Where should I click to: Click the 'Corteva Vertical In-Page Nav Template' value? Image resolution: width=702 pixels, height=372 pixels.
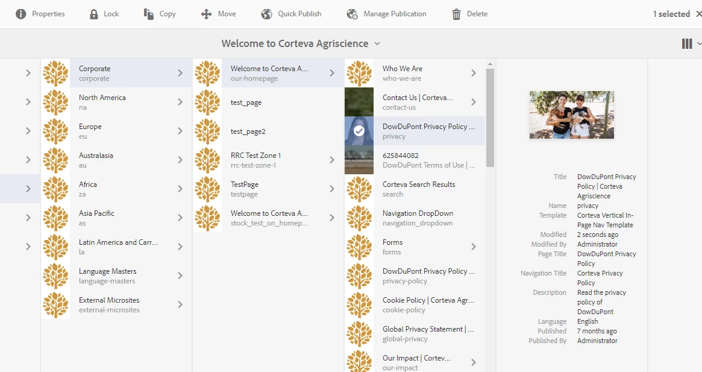[x=606, y=220]
